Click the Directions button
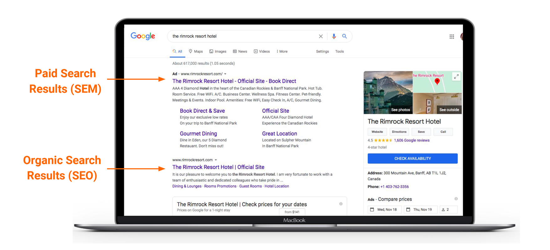Viewport: 550px width, 250px height. pyautogui.click(x=399, y=132)
